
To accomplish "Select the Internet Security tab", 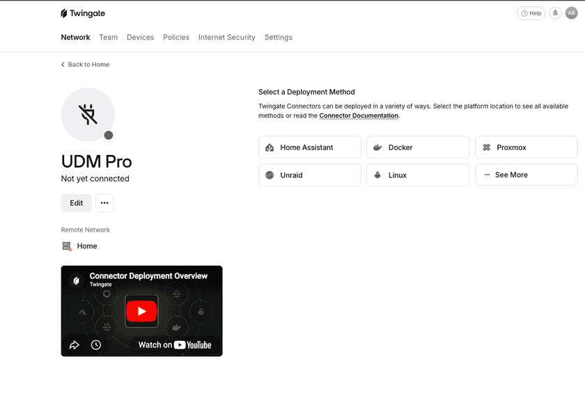I will [227, 38].
